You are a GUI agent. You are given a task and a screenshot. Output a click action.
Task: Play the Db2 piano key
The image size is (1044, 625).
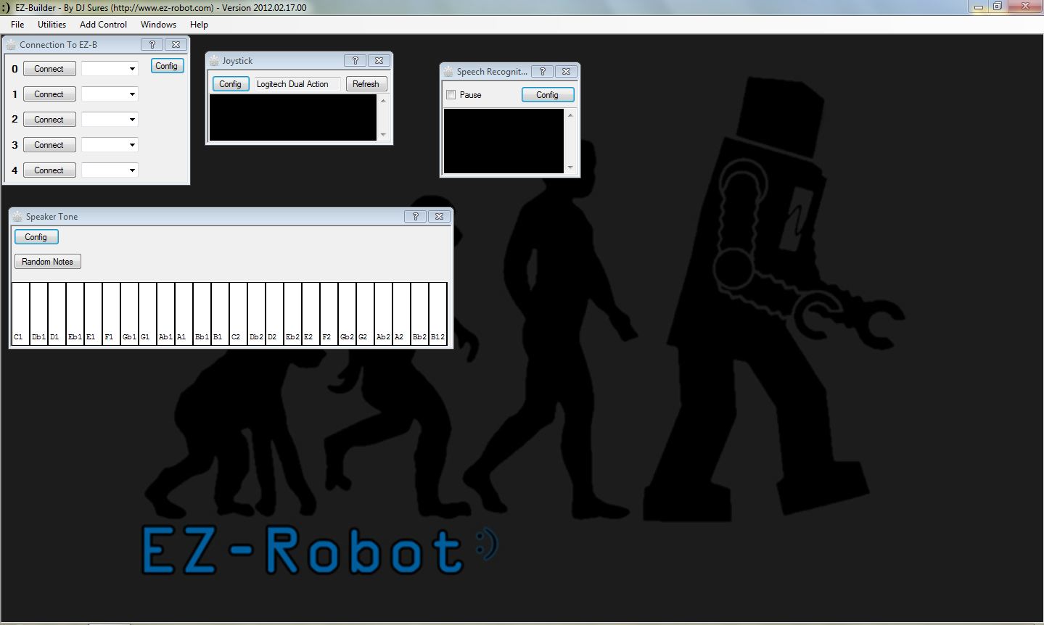click(256, 313)
